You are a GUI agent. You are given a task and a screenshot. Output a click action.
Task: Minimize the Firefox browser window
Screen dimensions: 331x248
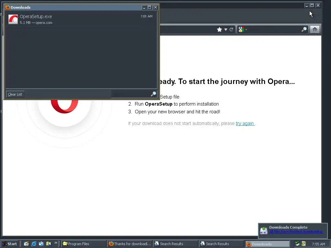(306, 5)
